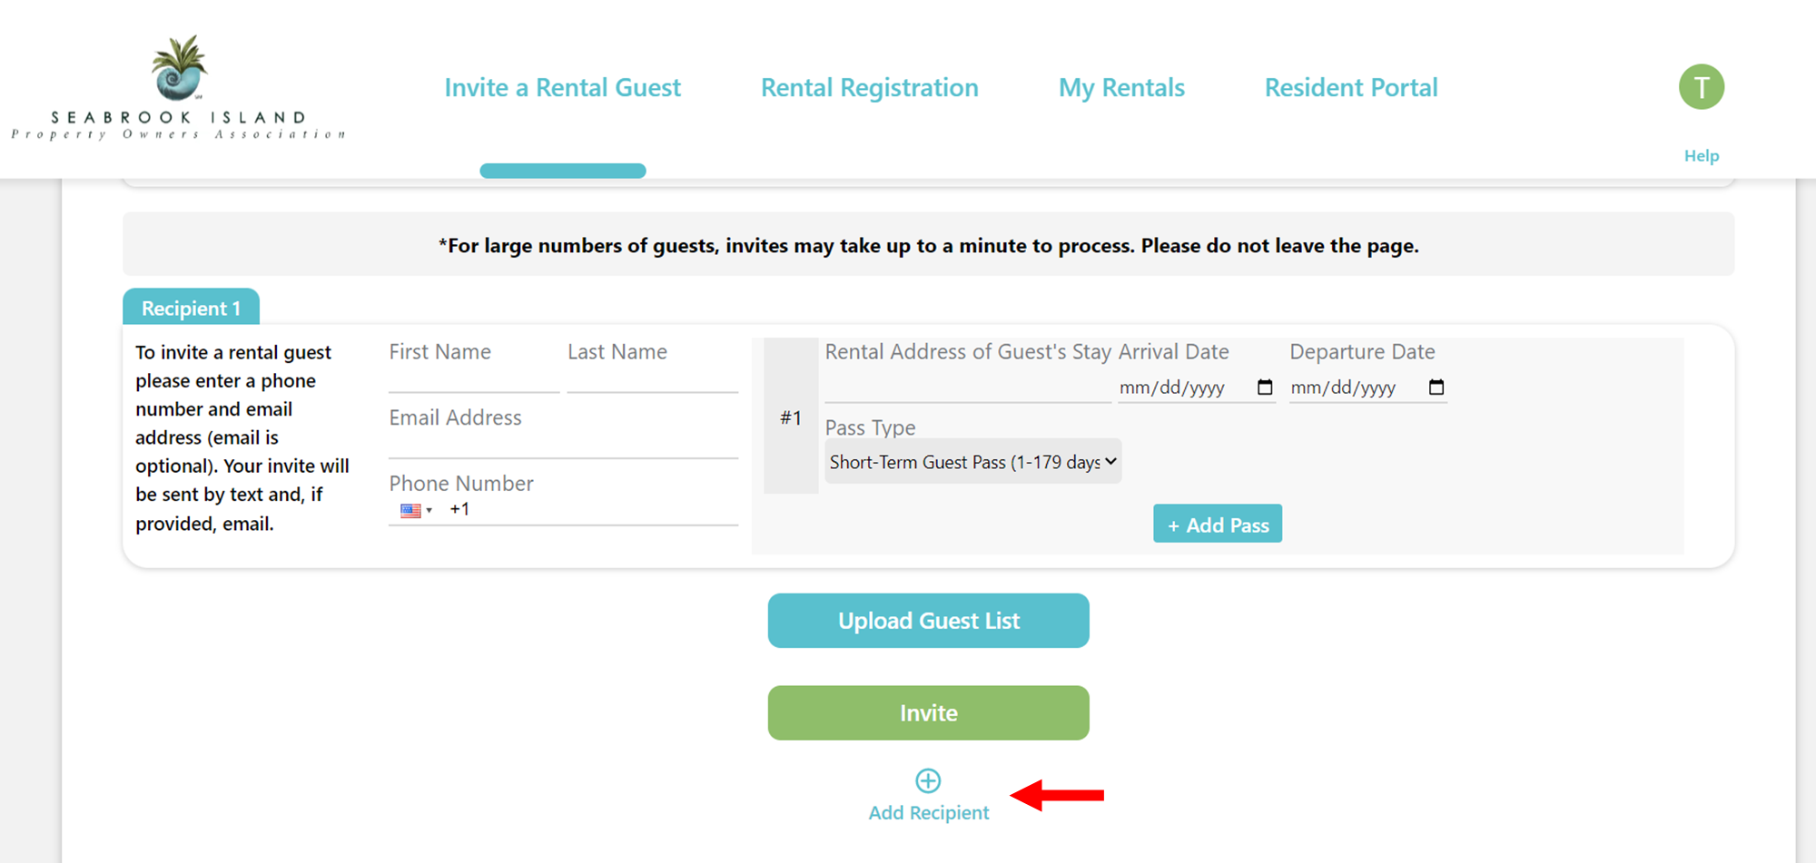Click the Seabrook Island logo

pyautogui.click(x=178, y=87)
